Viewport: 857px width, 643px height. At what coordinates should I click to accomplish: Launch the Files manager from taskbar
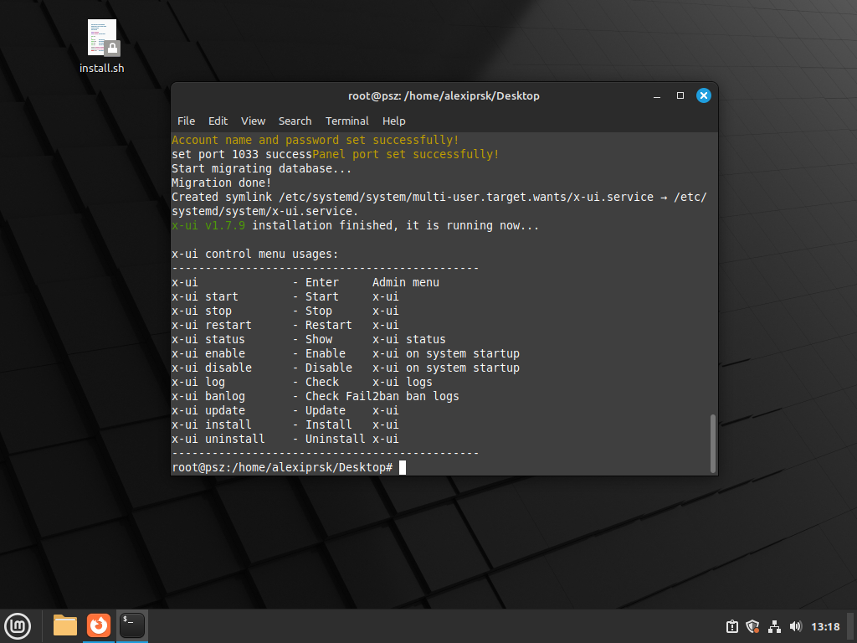click(65, 625)
